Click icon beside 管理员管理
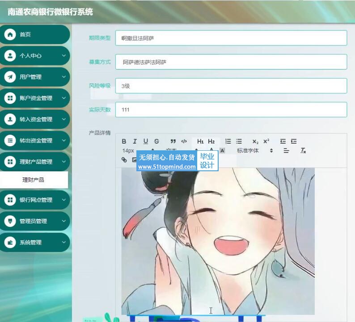 (x=10, y=221)
